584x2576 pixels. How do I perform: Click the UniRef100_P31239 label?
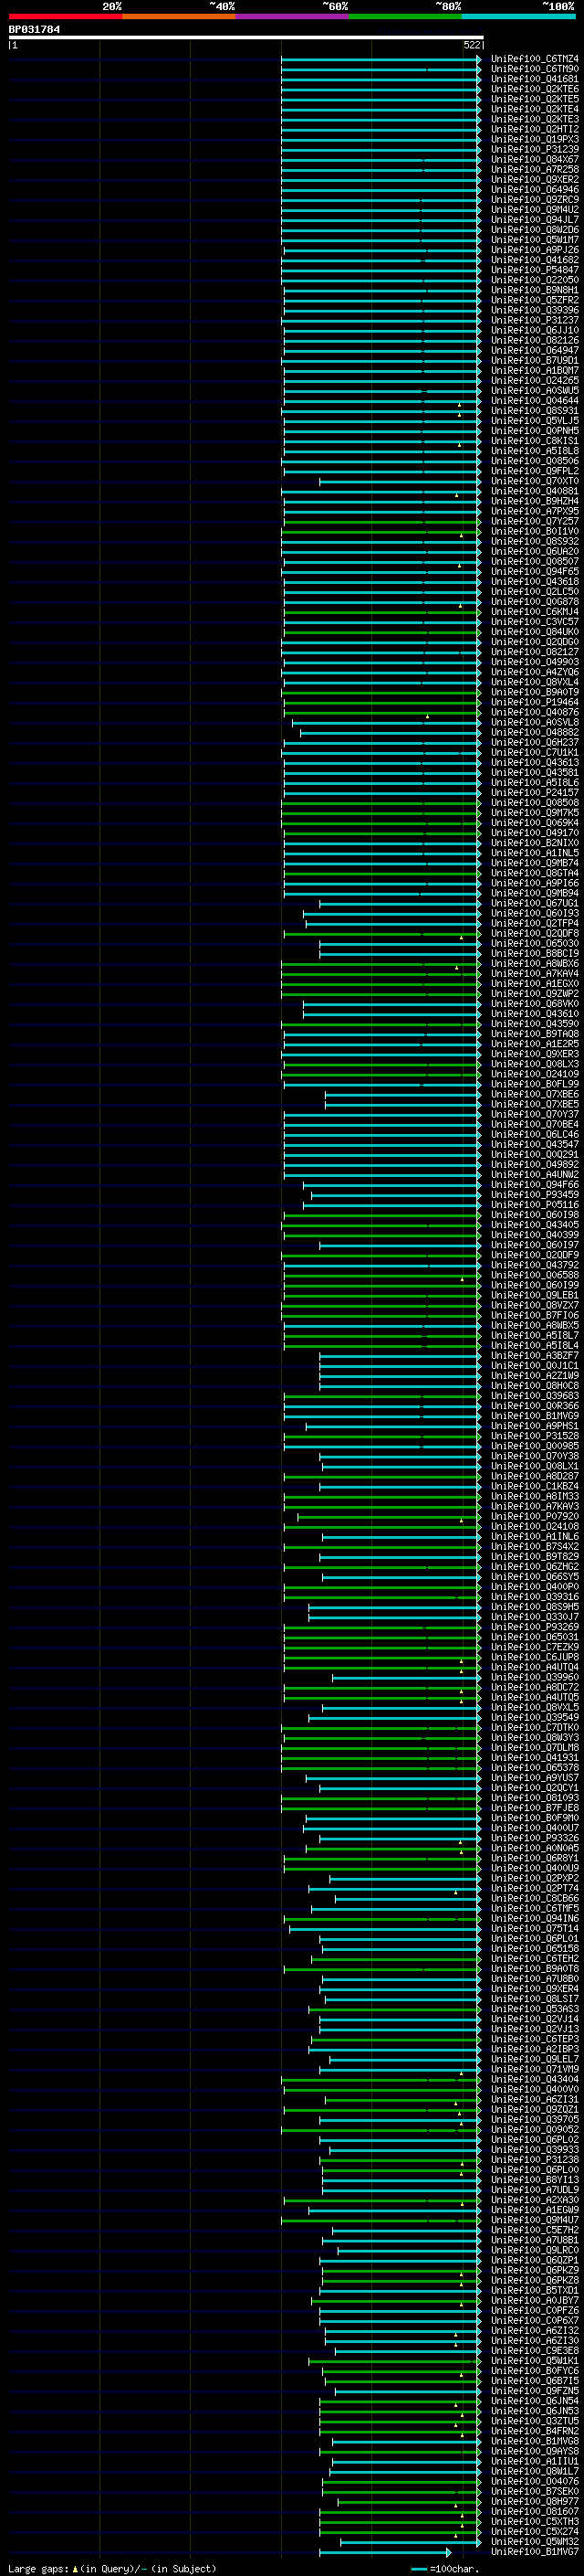point(534,150)
